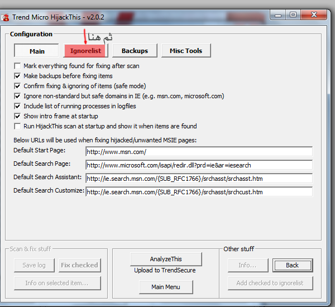Click Info on selected item... button
Viewport: 335px width, 307px height.
point(58,283)
